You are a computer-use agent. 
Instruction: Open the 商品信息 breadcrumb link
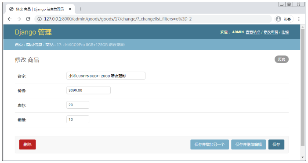34,45
